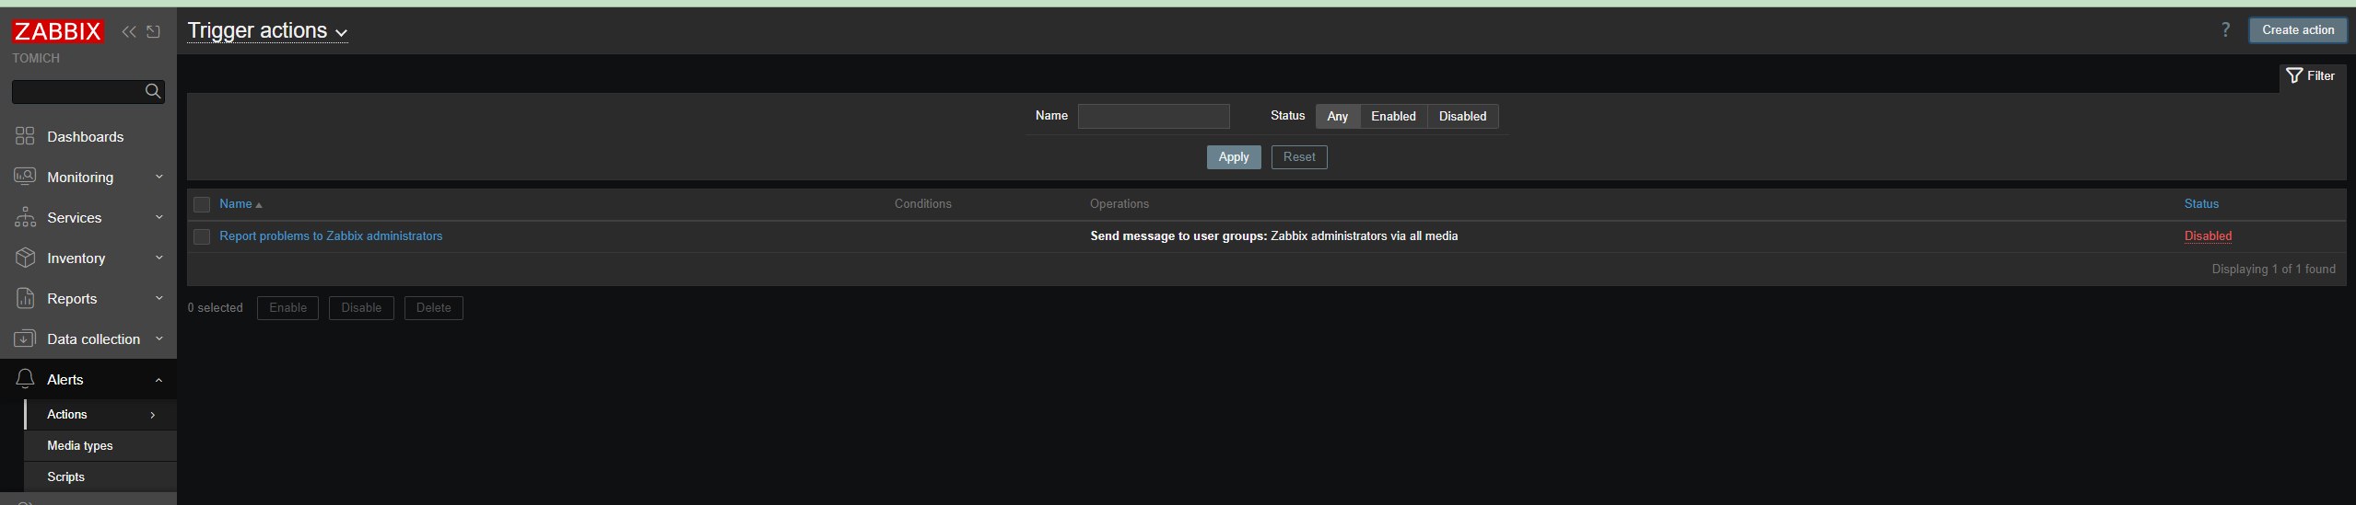Image resolution: width=2356 pixels, height=505 pixels.
Task: Click red Disabled status link
Action: [x=2208, y=236]
